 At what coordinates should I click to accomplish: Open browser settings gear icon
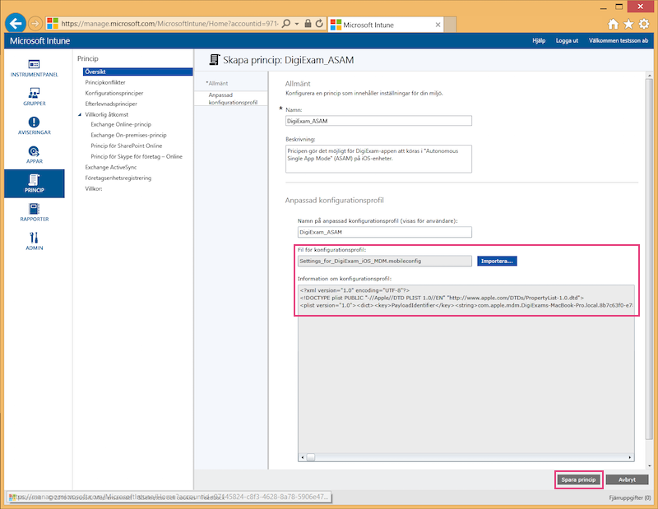pyautogui.click(x=644, y=25)
